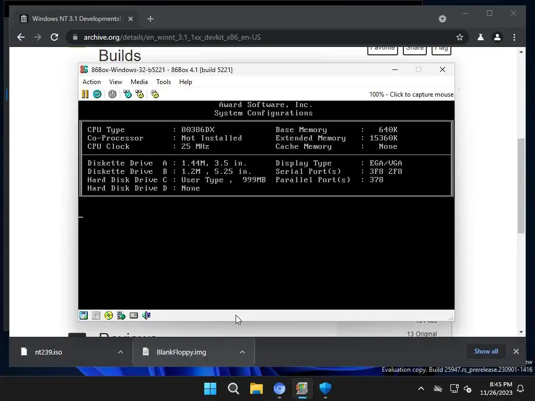Click the empty 5.25 floppy status icon
The width and height of the screenshot is (535, 401).
click(96, 315)
